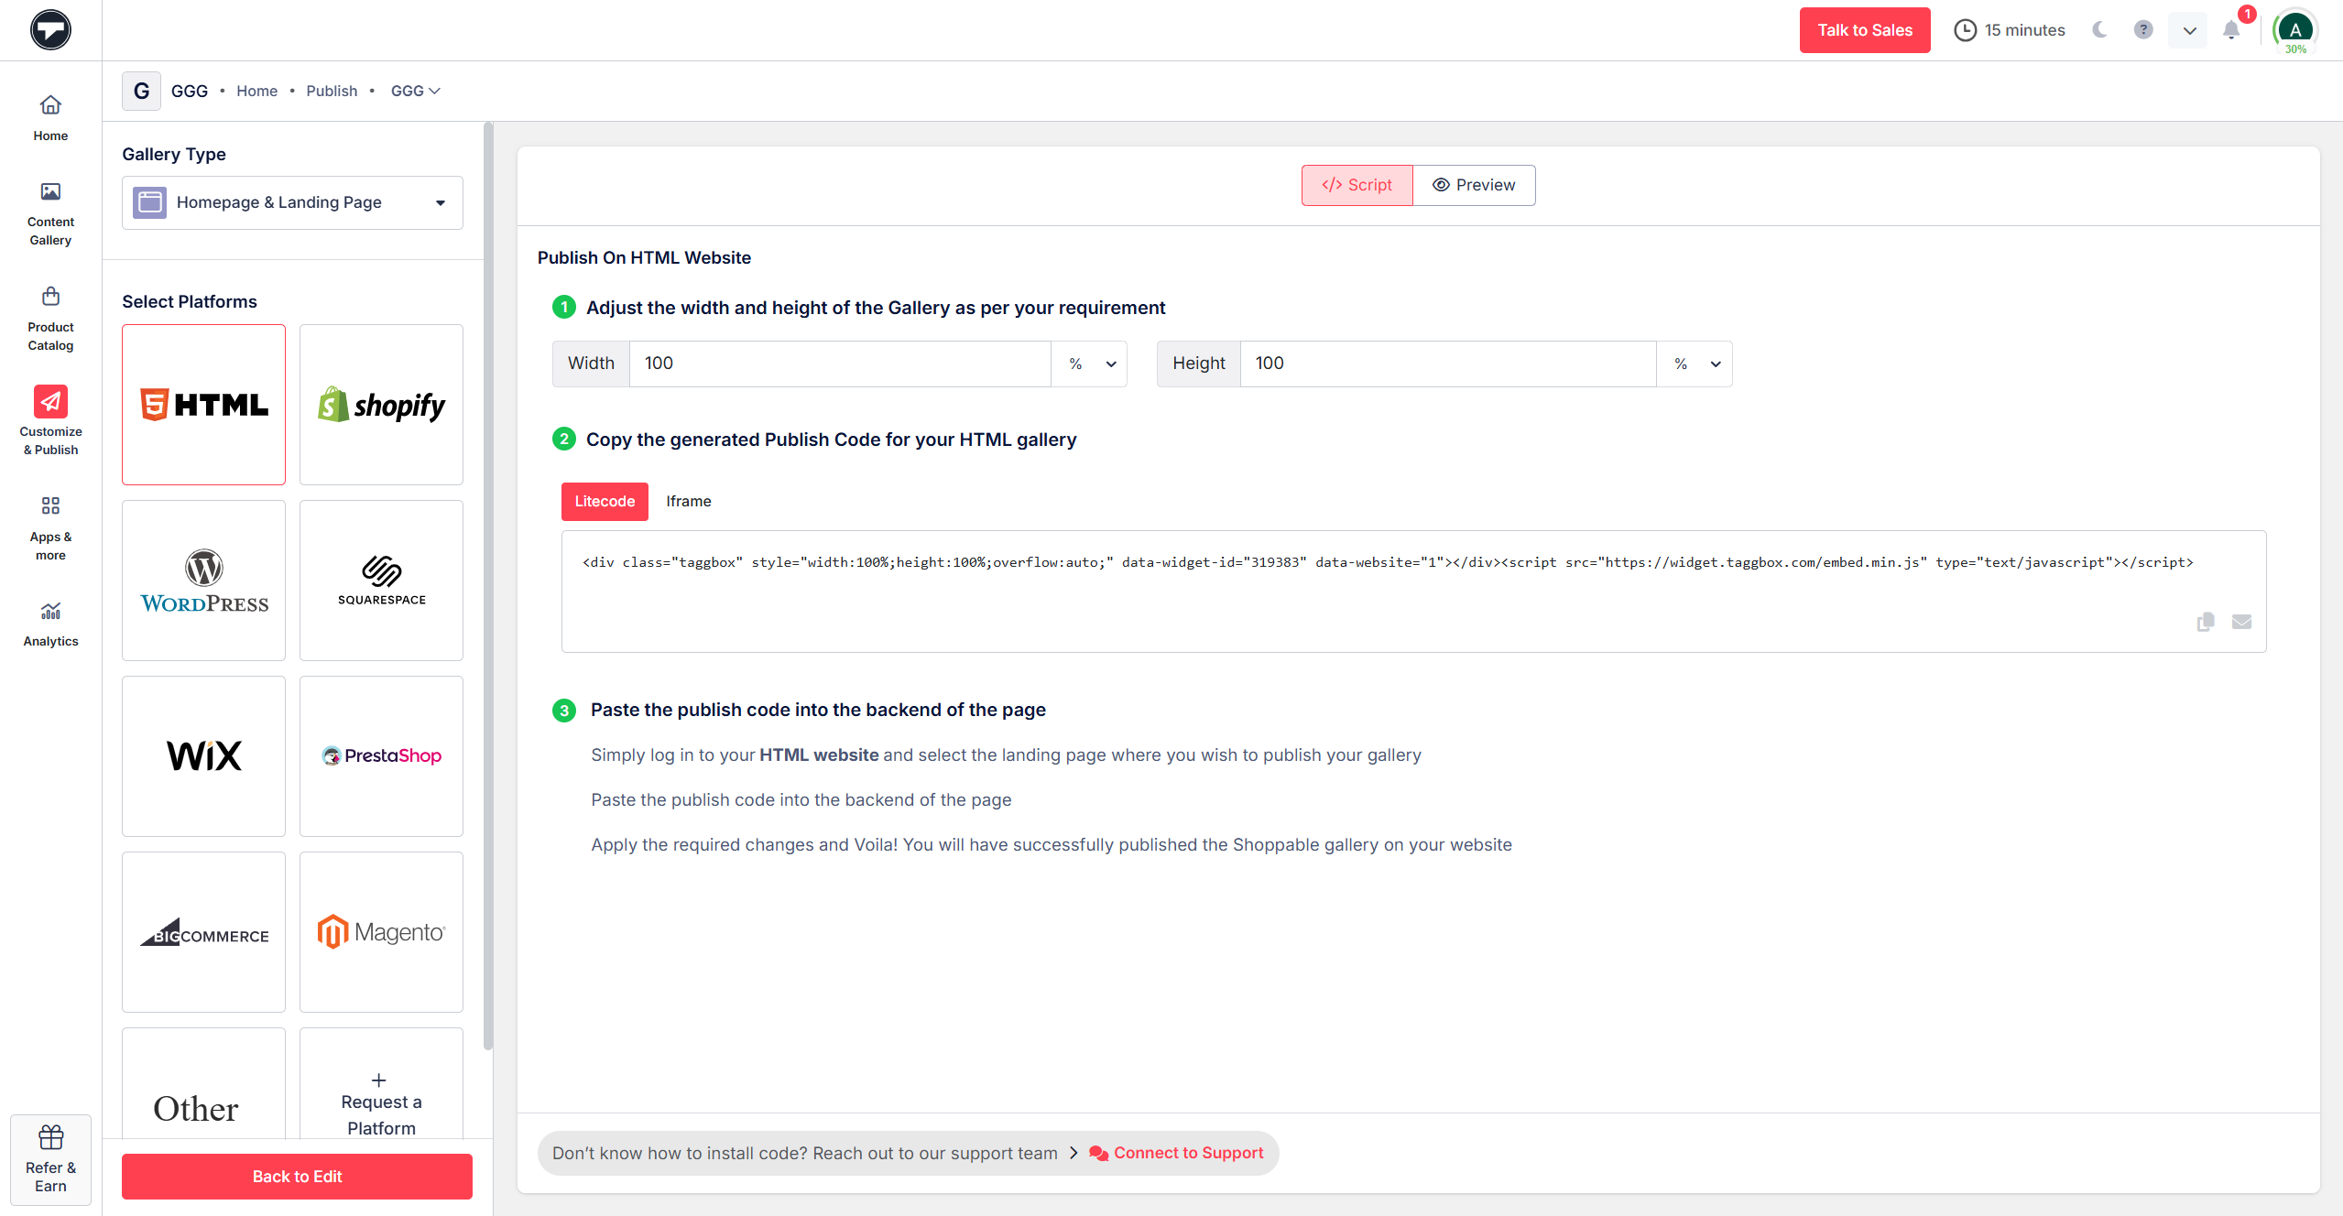The width and height of the screenshot is (2343, 1216).
Task: Switch to the Iframe code option
Action: point(688,501)
